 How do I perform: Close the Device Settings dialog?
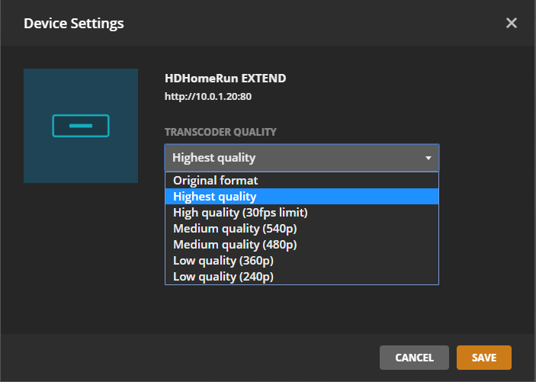pyautogui.click(x=512, y=23)
